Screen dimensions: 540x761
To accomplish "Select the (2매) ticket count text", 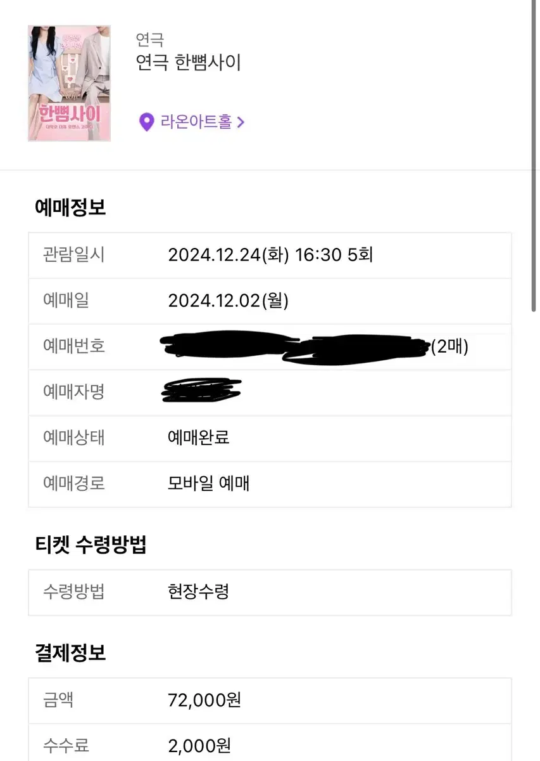I will tap(449, 347).
